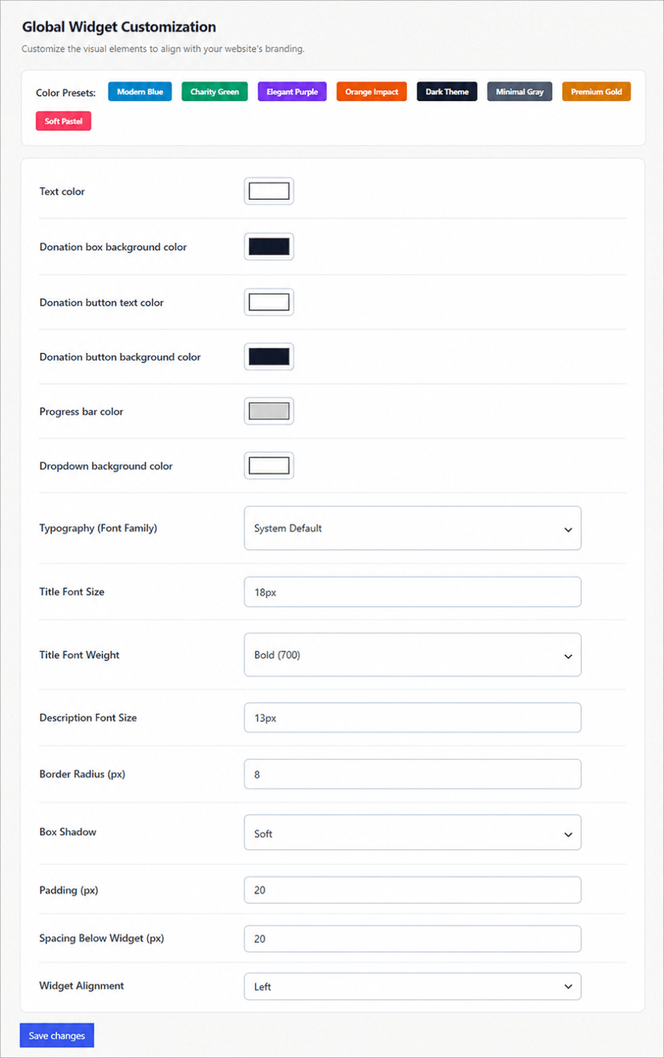Expand the Title Font Weight dropdown
Image resolution: width=664 pixels, height=1058 pixels.
[413, 655]
